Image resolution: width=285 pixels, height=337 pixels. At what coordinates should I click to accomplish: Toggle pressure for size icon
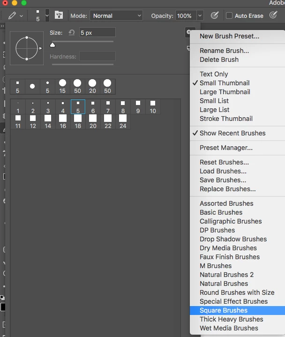(273, 15)
